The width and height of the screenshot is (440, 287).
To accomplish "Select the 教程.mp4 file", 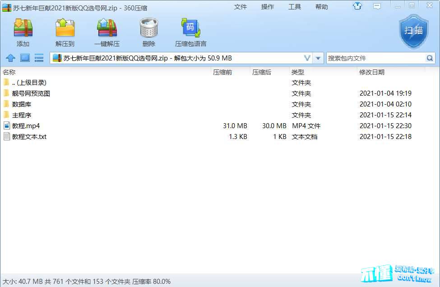I will [26, 126].
